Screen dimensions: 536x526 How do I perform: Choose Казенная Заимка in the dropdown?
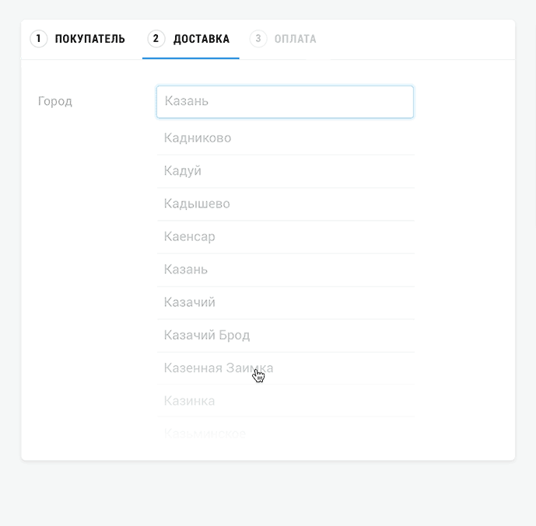click(x=286, y=368)
